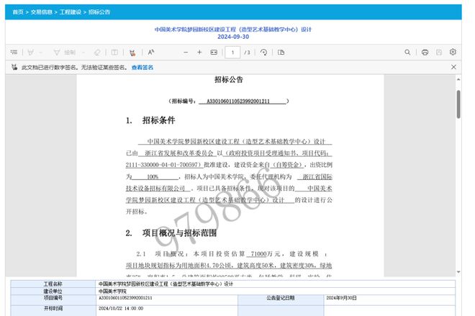The height and width of the screenshot is (316, 475).
Task: Click the scrollbar down arrow
Action: (x=458, y=272)
